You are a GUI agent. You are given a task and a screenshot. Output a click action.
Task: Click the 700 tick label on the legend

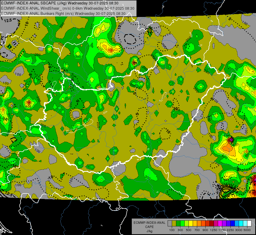coord(197,230)
